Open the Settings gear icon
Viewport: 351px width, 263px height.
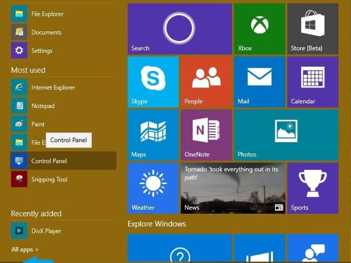[19, 50]
